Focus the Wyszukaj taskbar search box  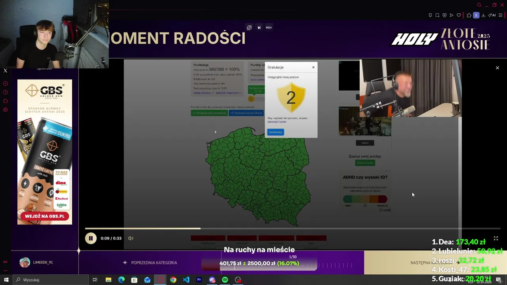pyautogui.click(x=50, y=280)
